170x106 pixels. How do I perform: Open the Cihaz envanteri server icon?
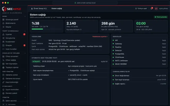pos(3,56)
